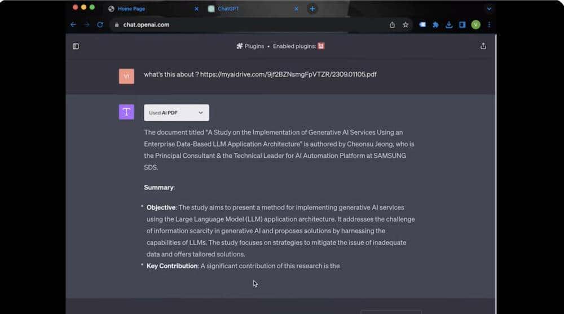
Task: Open the green profile avatar in toolbar
Action: pyautogui.click(x=475, y=25)
